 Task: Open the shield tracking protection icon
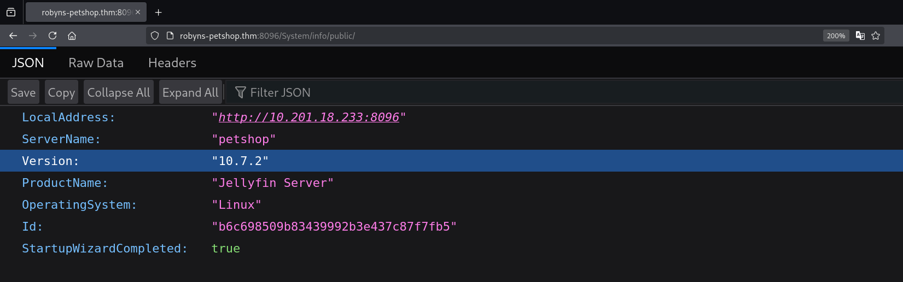click(155, 36)
